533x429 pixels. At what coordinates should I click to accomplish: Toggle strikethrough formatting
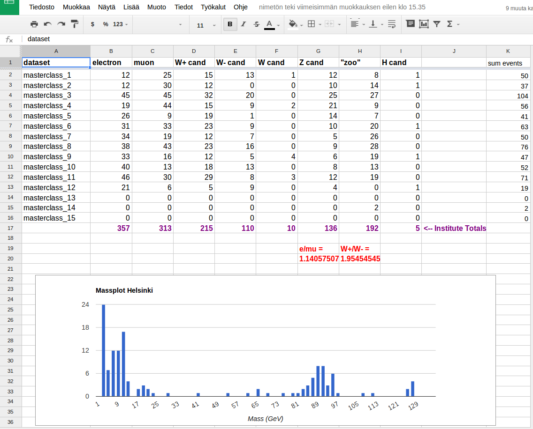(x=256, y=24)
